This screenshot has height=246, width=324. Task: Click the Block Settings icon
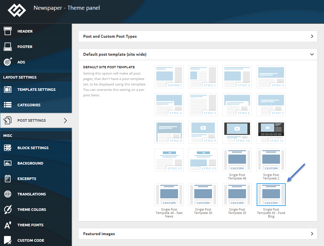click(x=8, y=148)
